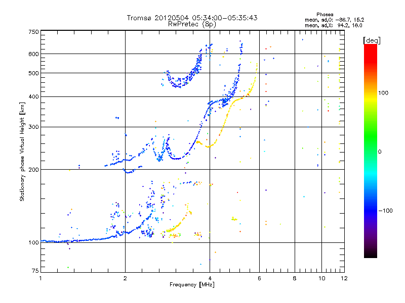Click the y-axis label '750'

click(33, 32)
